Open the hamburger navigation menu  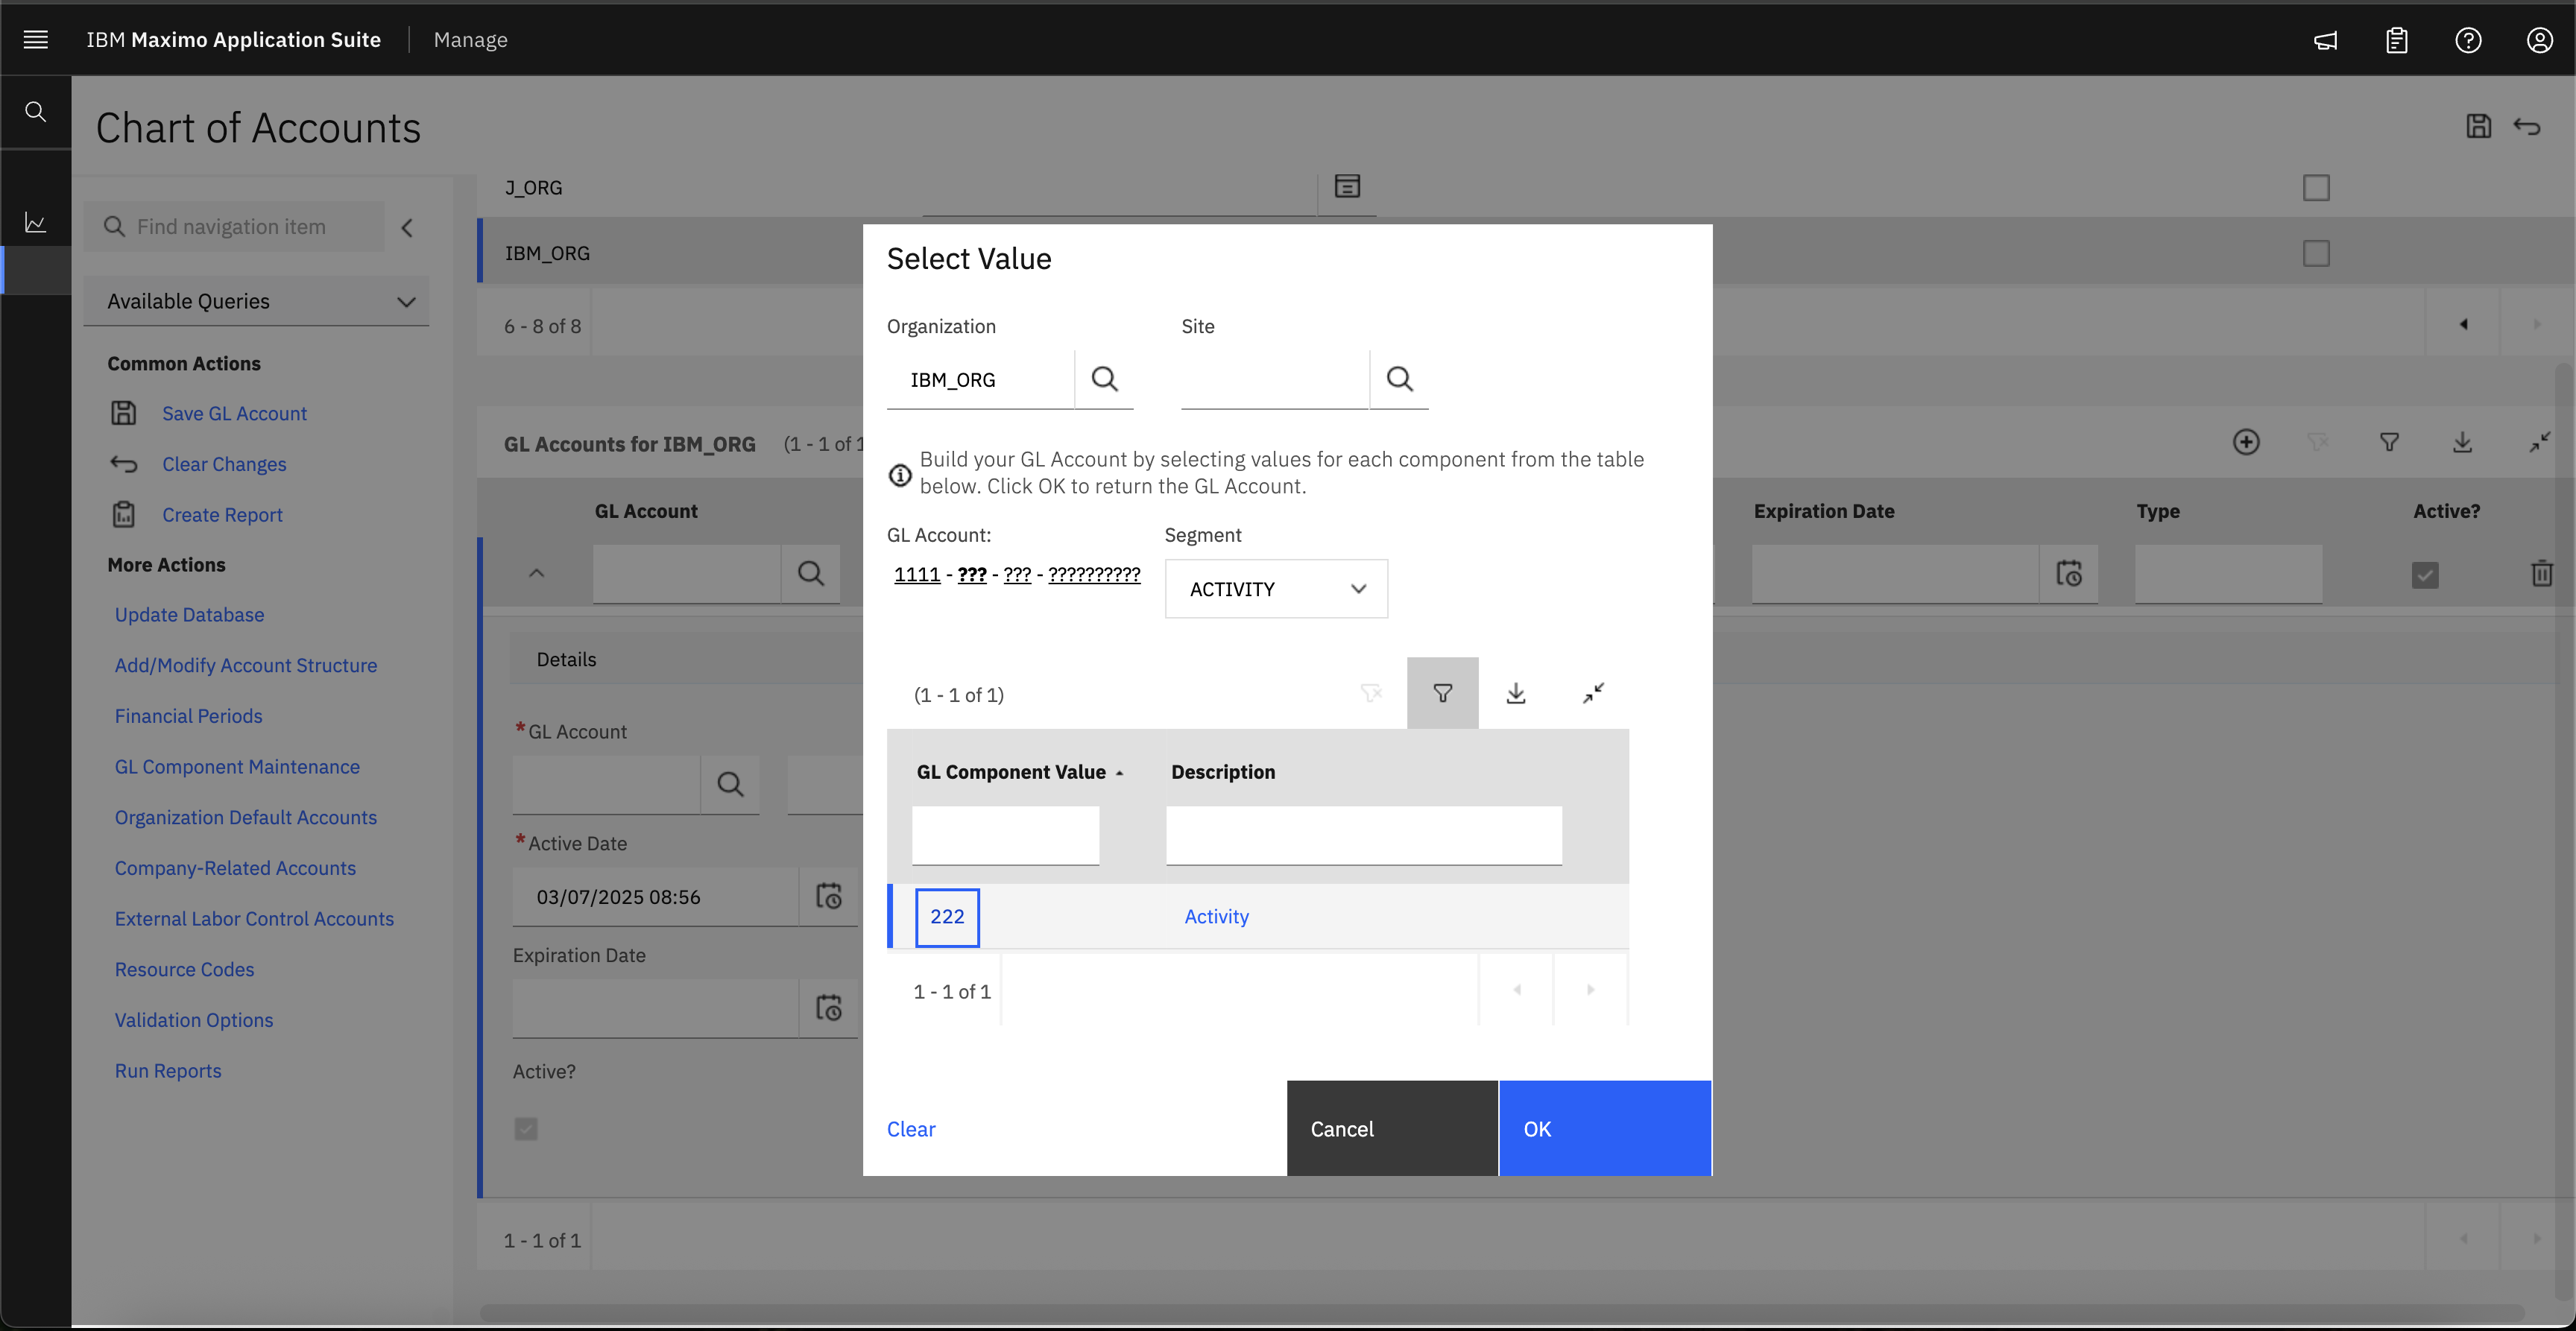[x=35, y=39]
